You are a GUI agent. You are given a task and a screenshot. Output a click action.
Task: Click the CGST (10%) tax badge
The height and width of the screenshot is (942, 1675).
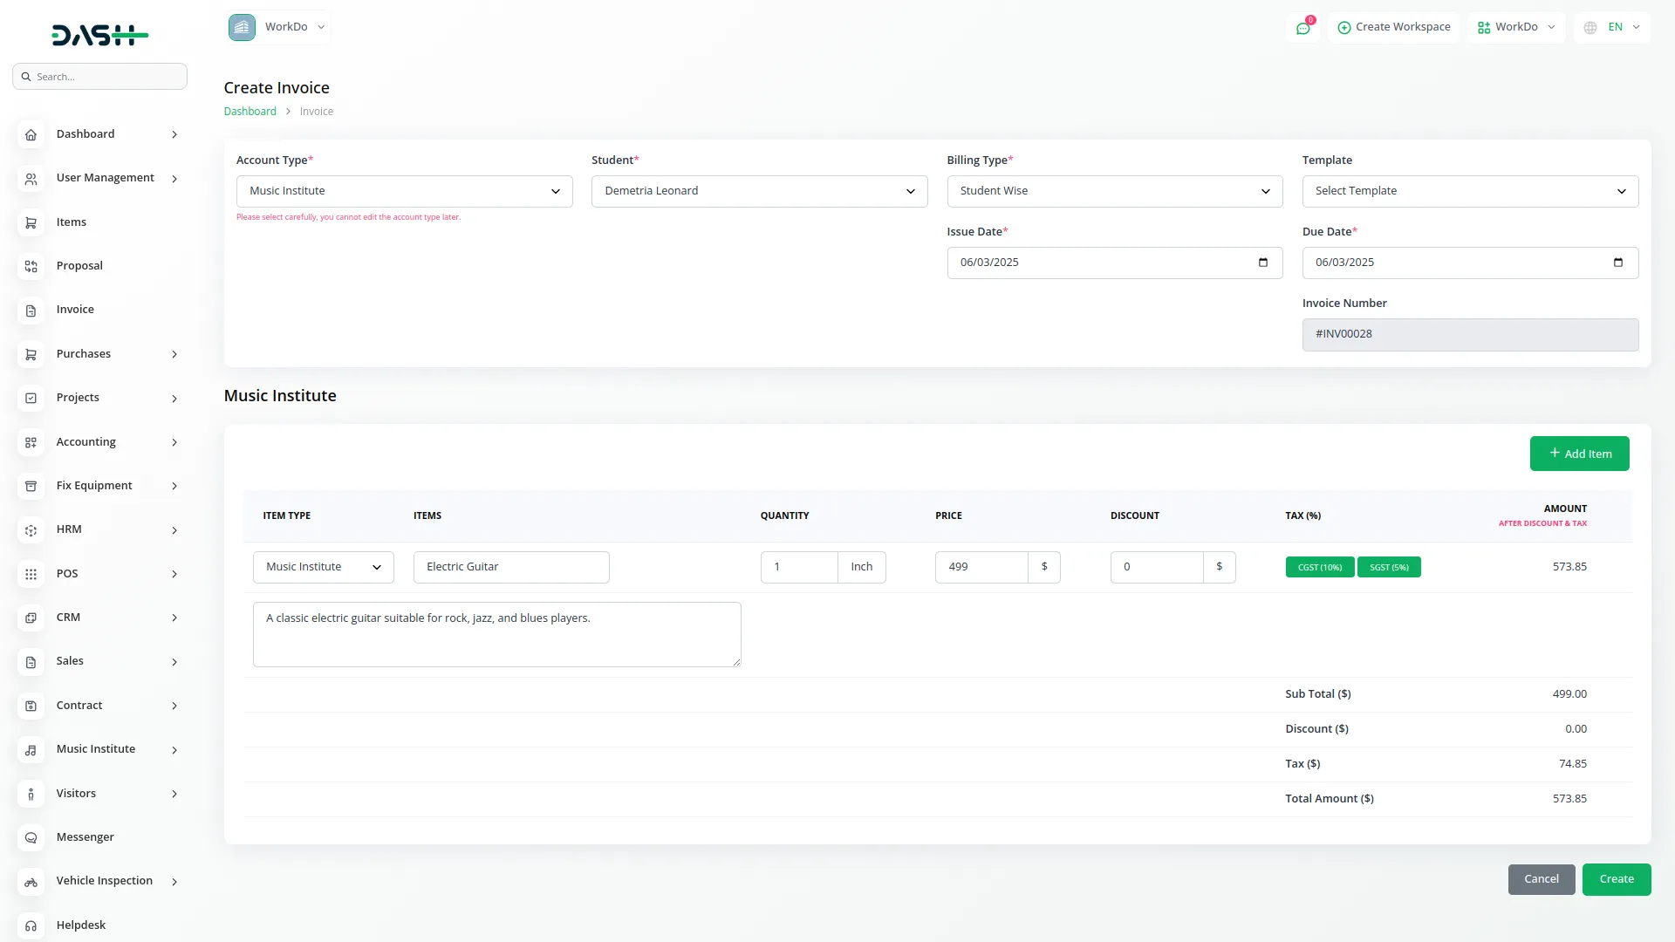coord(1319,567)
